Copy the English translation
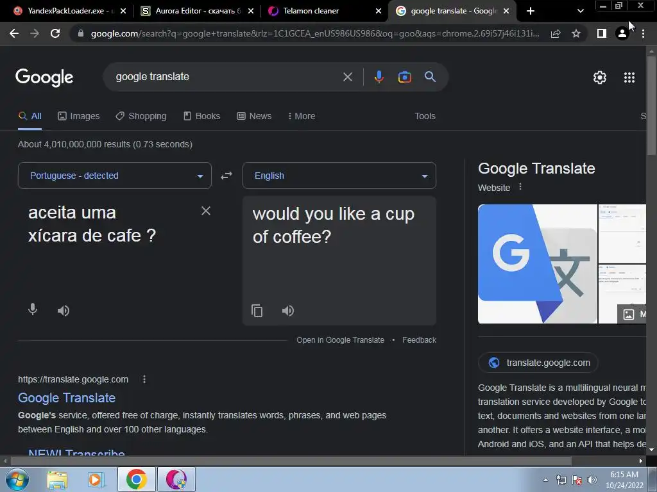Viewport: 657px width, 492px height. point(257,311)
